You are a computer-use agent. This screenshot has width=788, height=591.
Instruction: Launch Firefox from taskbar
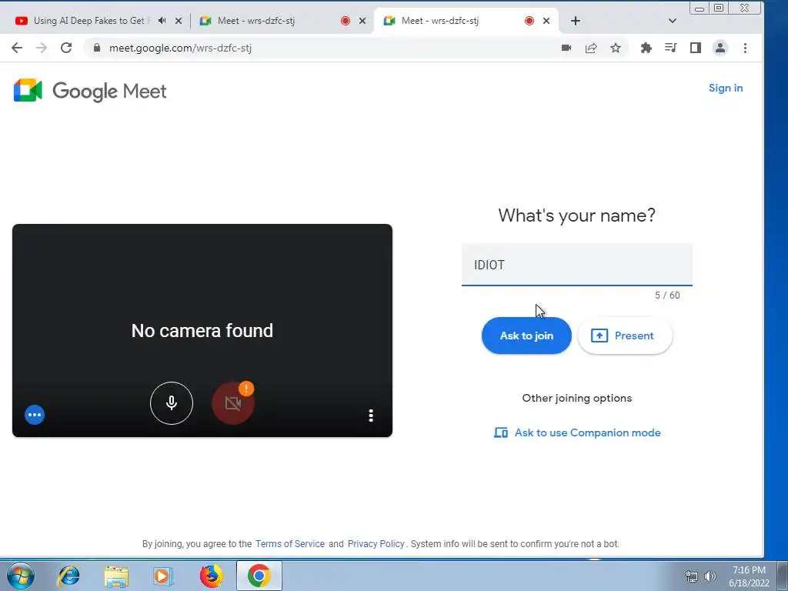(x=212, y=576)
